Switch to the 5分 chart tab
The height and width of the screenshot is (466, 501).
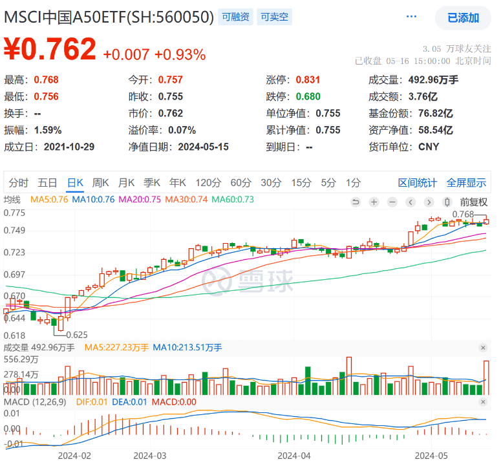click(328, 183)
